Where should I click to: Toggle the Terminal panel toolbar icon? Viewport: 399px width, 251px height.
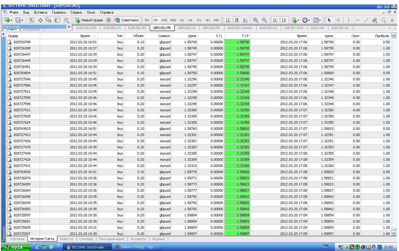point(58,20)
